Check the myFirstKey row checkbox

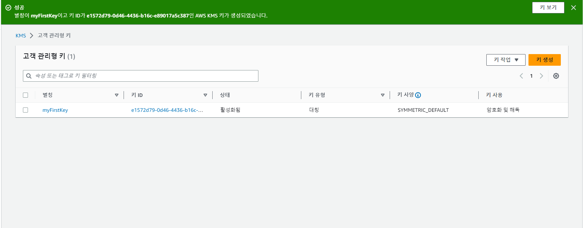tap(25, 110)
